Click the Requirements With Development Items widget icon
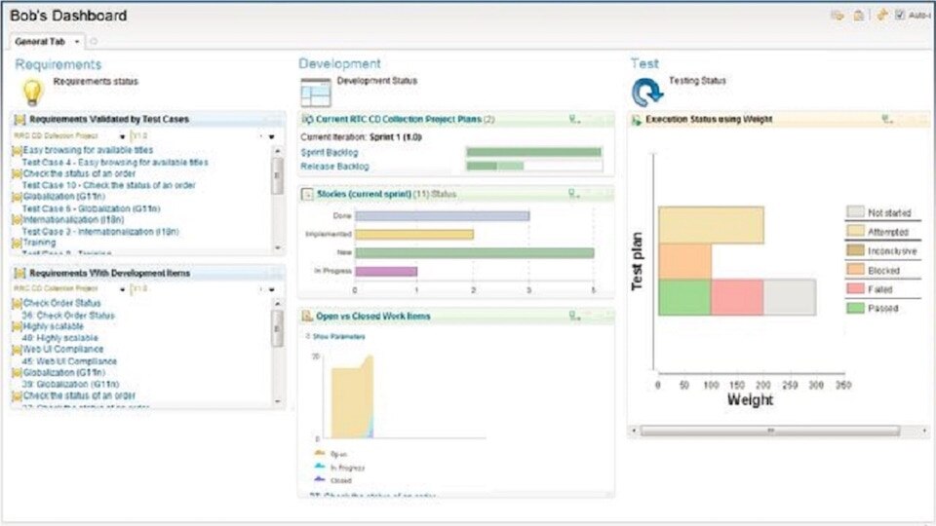Image resolution: width=936 pixels, height=526 pixels. click(19, 273)
